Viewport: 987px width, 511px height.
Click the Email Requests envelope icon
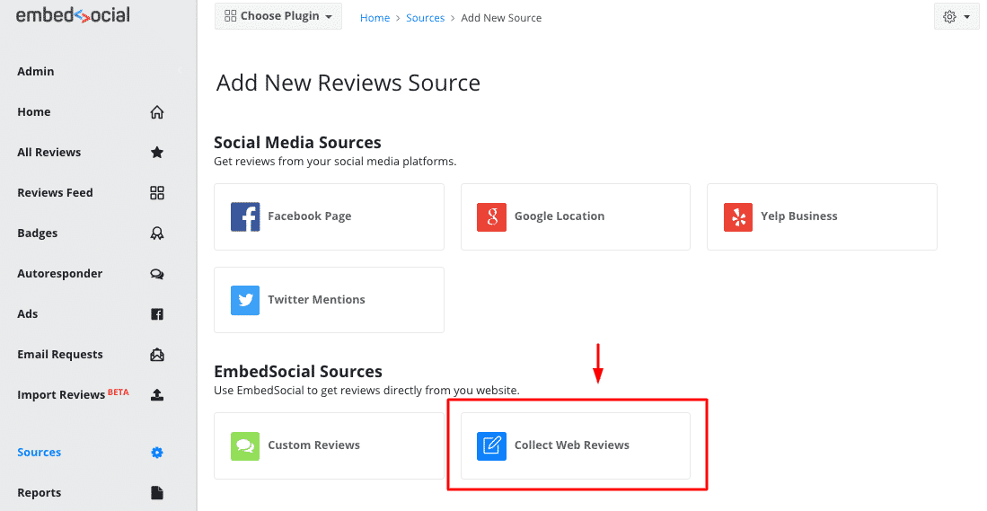point(157,355)
